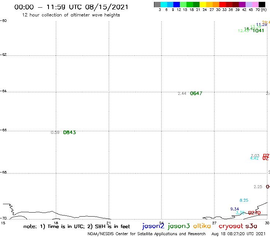This screenshot has height=237, width=270.
Task: Click the red 'cryosat' satellite label
Action: [231, 226]
